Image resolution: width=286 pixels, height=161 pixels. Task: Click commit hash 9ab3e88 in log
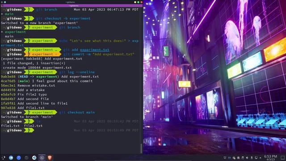[8, 76]
